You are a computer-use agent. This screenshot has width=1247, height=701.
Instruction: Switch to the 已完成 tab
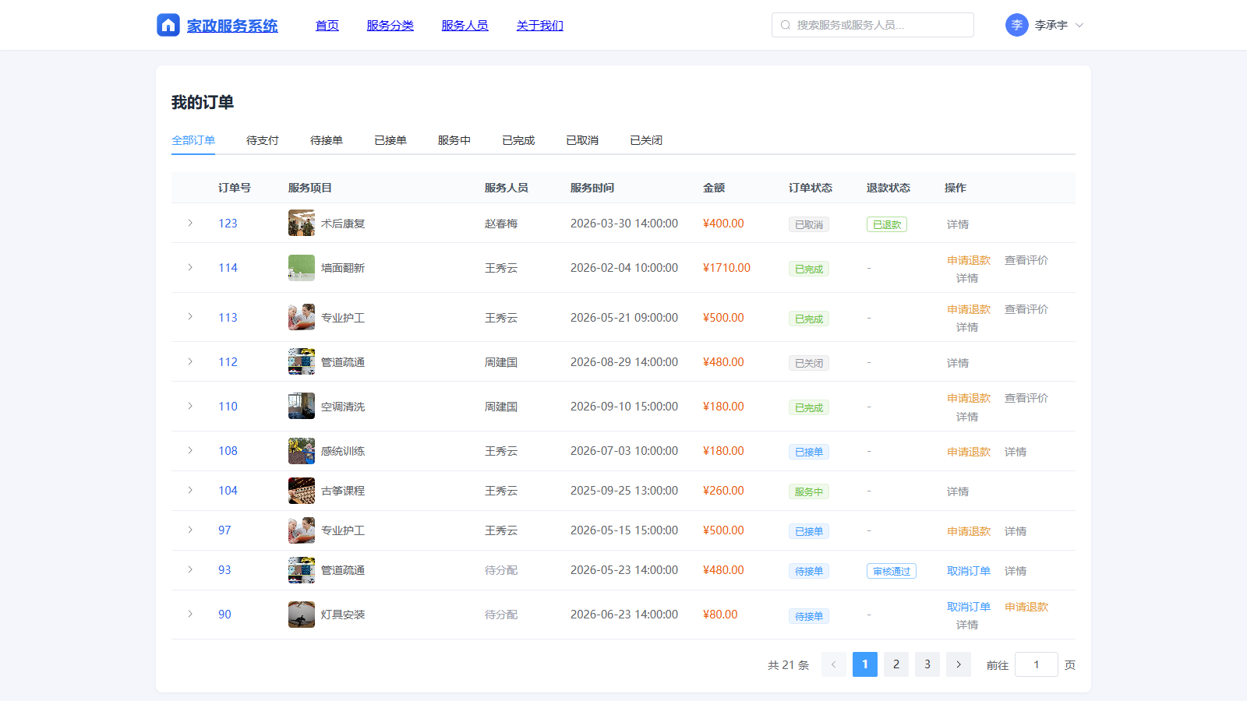tap(518, 140)
